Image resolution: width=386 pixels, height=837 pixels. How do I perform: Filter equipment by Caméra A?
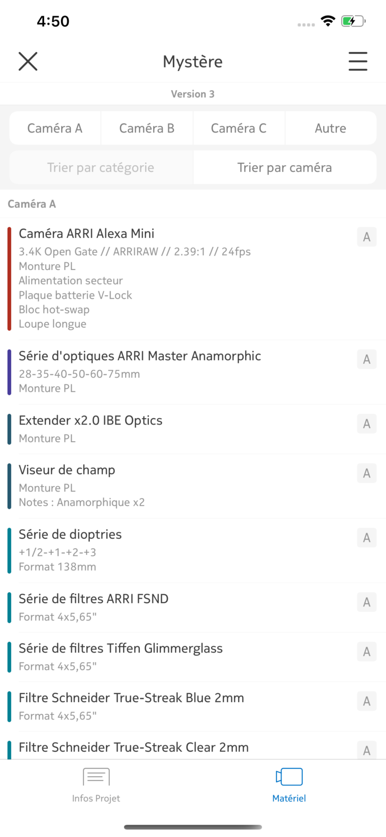(55, 128)
